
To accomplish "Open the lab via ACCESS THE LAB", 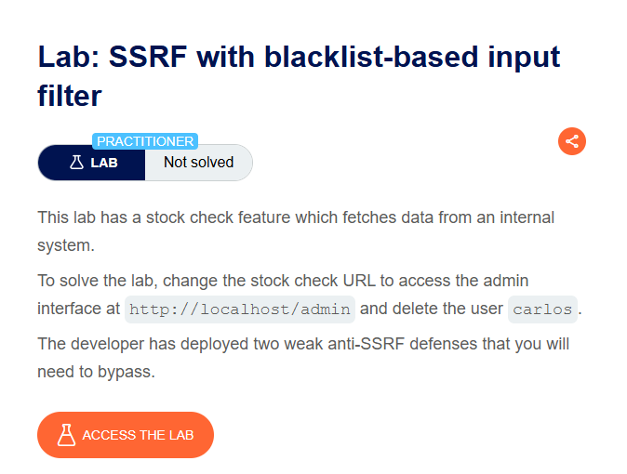I will [x=126, y=435].
